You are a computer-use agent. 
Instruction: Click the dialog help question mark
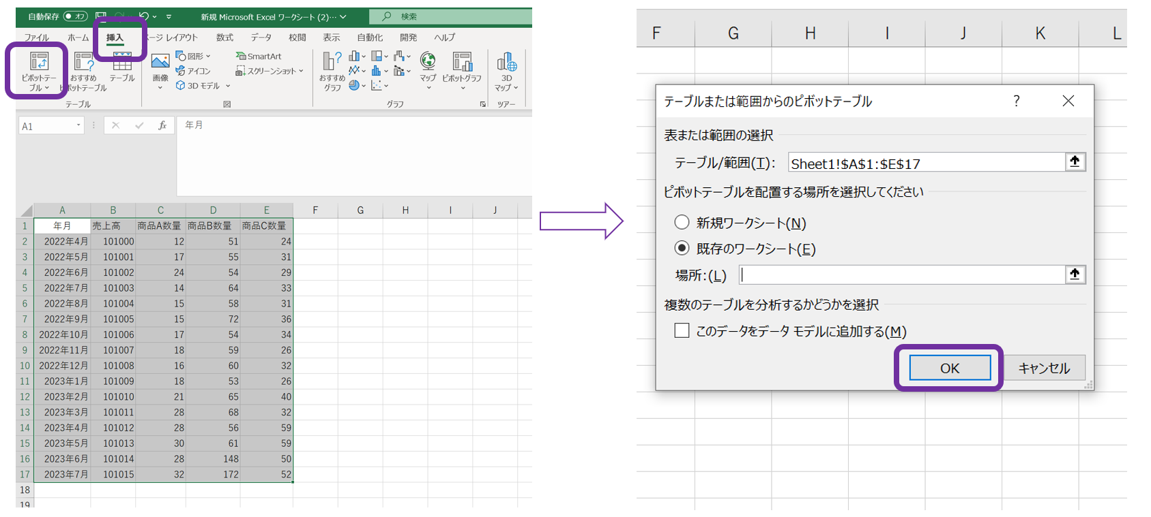1017,101
